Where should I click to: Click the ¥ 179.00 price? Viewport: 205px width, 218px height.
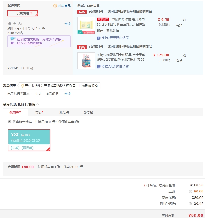pyautogui.click(x=161, y=55)
